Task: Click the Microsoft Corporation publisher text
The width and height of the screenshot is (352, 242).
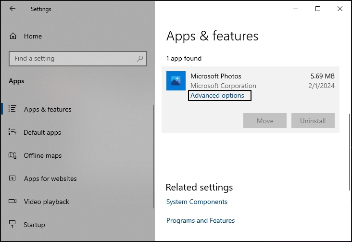Action: click(223, 86)
